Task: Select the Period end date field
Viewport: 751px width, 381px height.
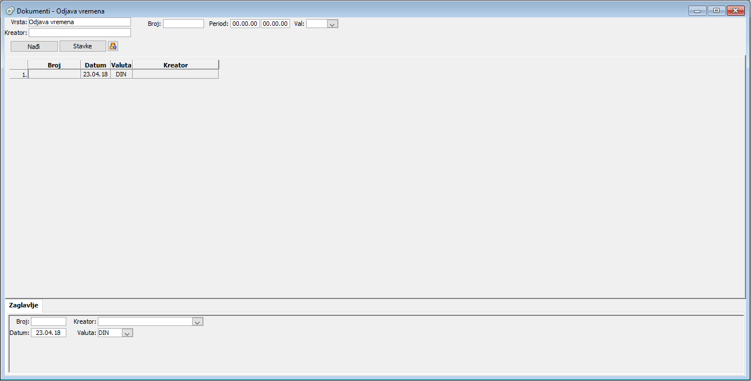Action: pyautogui.click(x=275, y=24)
